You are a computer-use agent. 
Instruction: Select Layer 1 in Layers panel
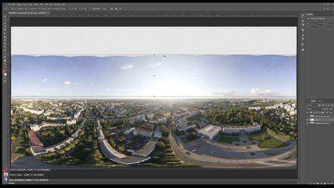tap(320, 120)
